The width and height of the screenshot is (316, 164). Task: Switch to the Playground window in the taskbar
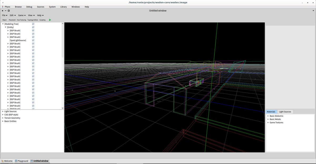(x=22, y=161)
